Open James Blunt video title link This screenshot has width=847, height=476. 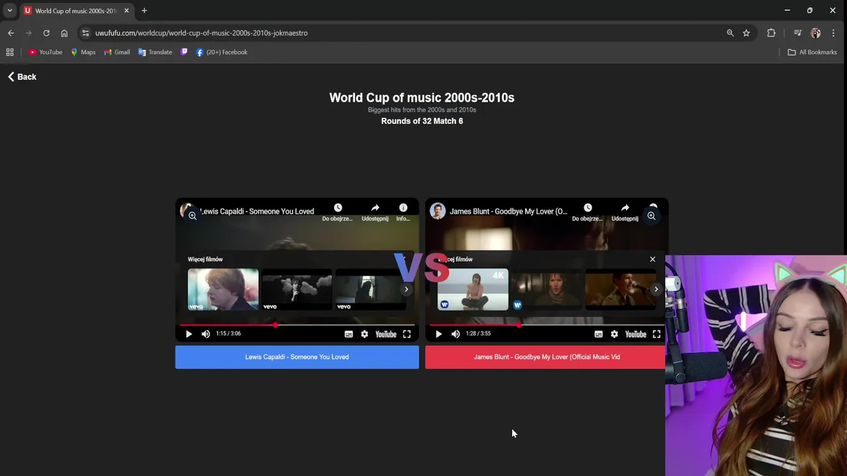[x=508, y=212]
